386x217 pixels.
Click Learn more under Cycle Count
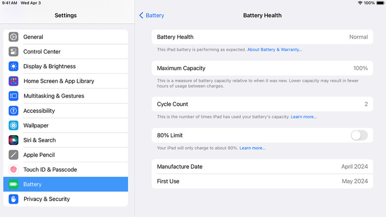tap(304, 117)
